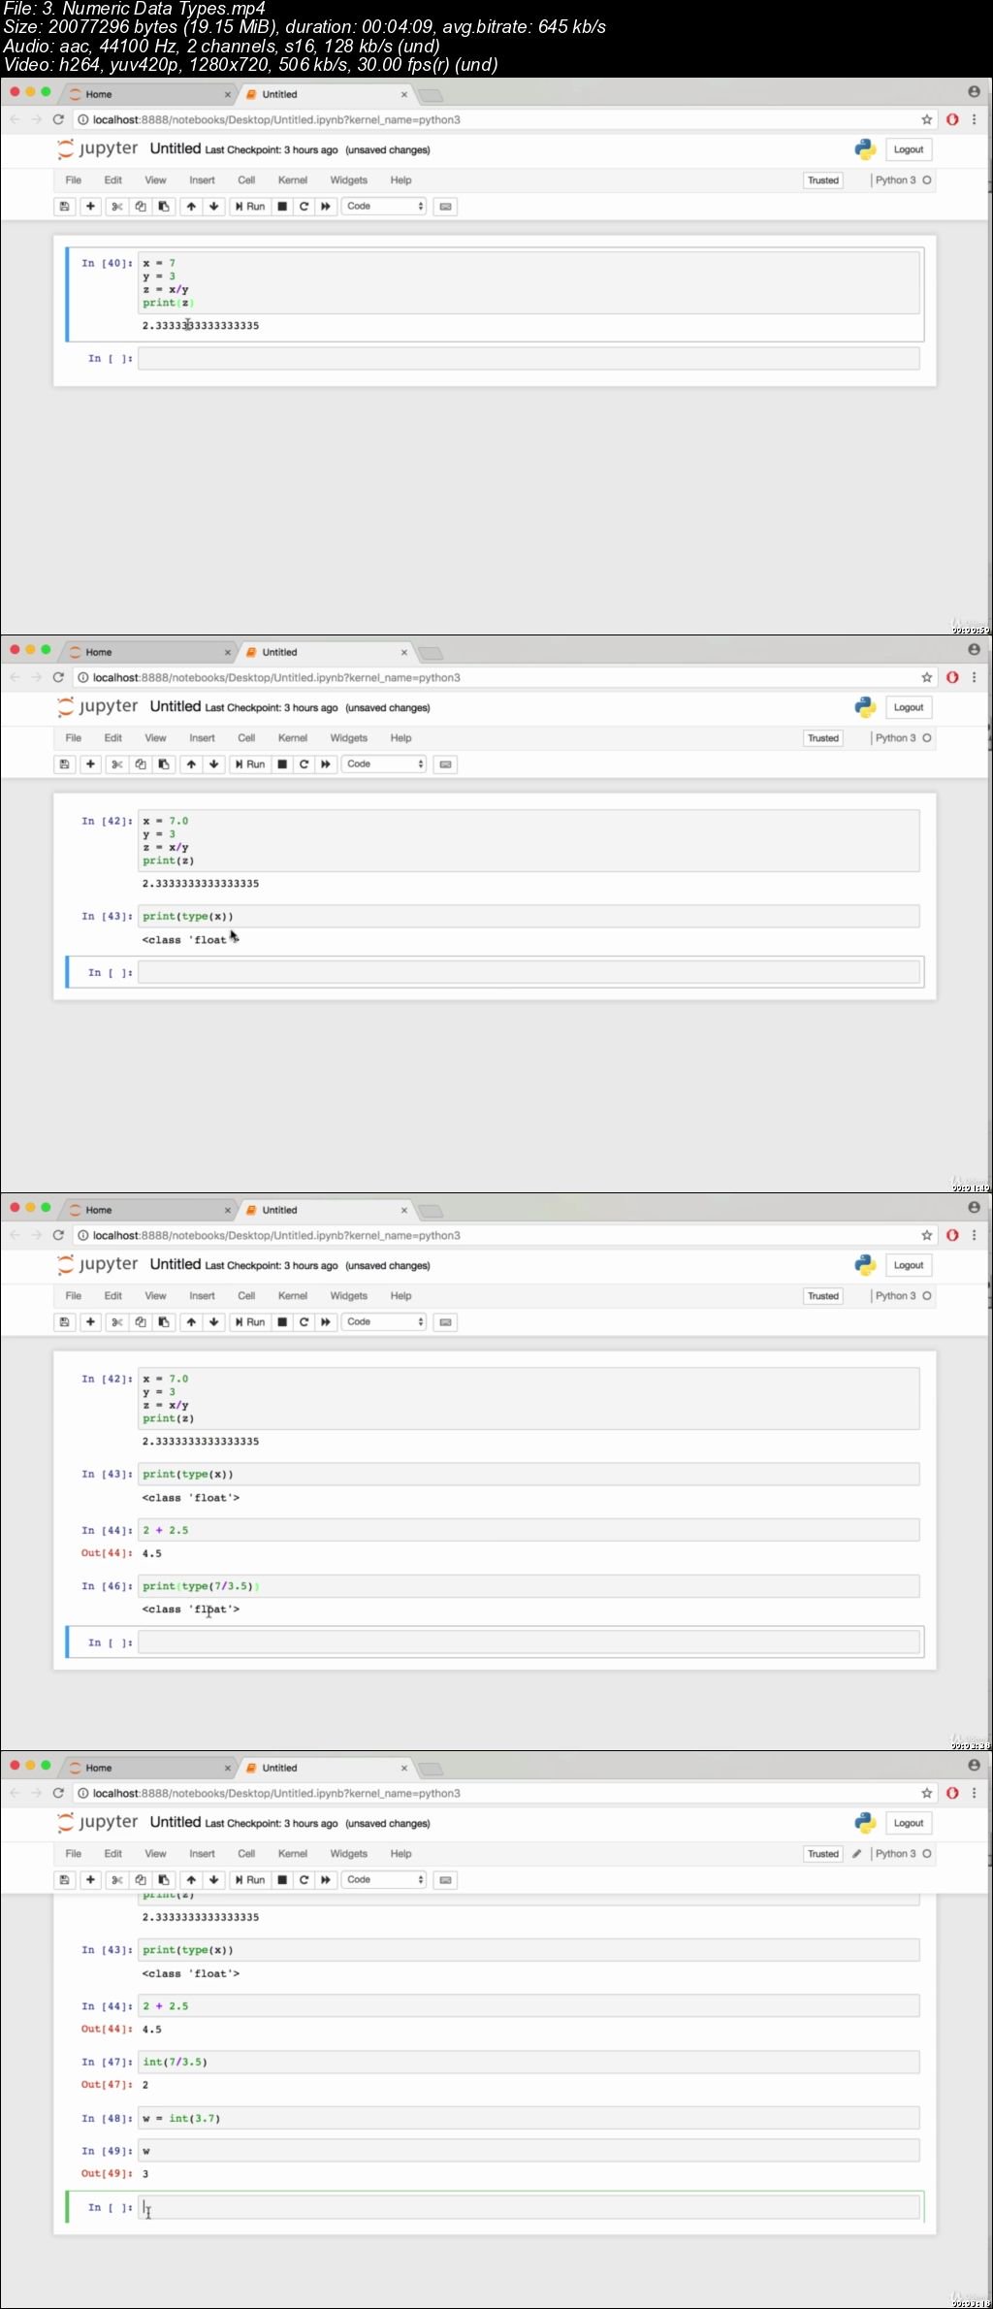Restart-and-run-all fast-forward icon in In [40] frame
The image size is (993, 2309).
[326, 206]
